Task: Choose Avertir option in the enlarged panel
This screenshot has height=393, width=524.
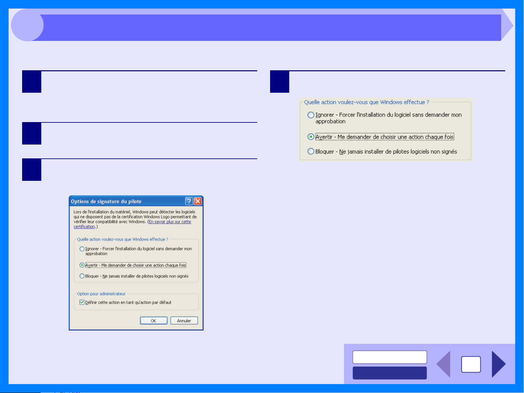Action: (x=311, y=137)
